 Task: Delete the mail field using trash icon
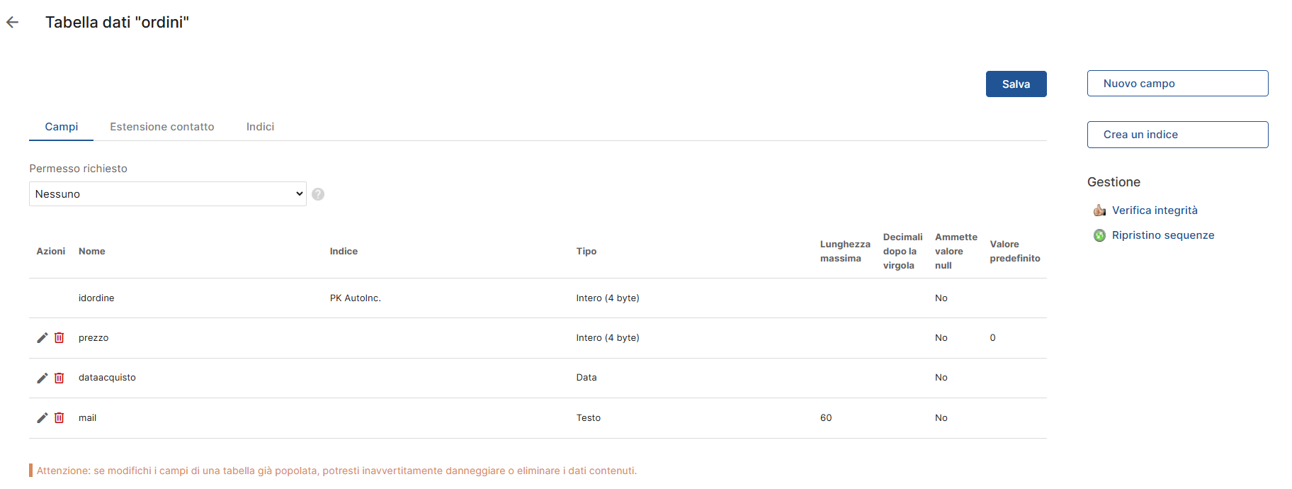[x=59, y=418]
